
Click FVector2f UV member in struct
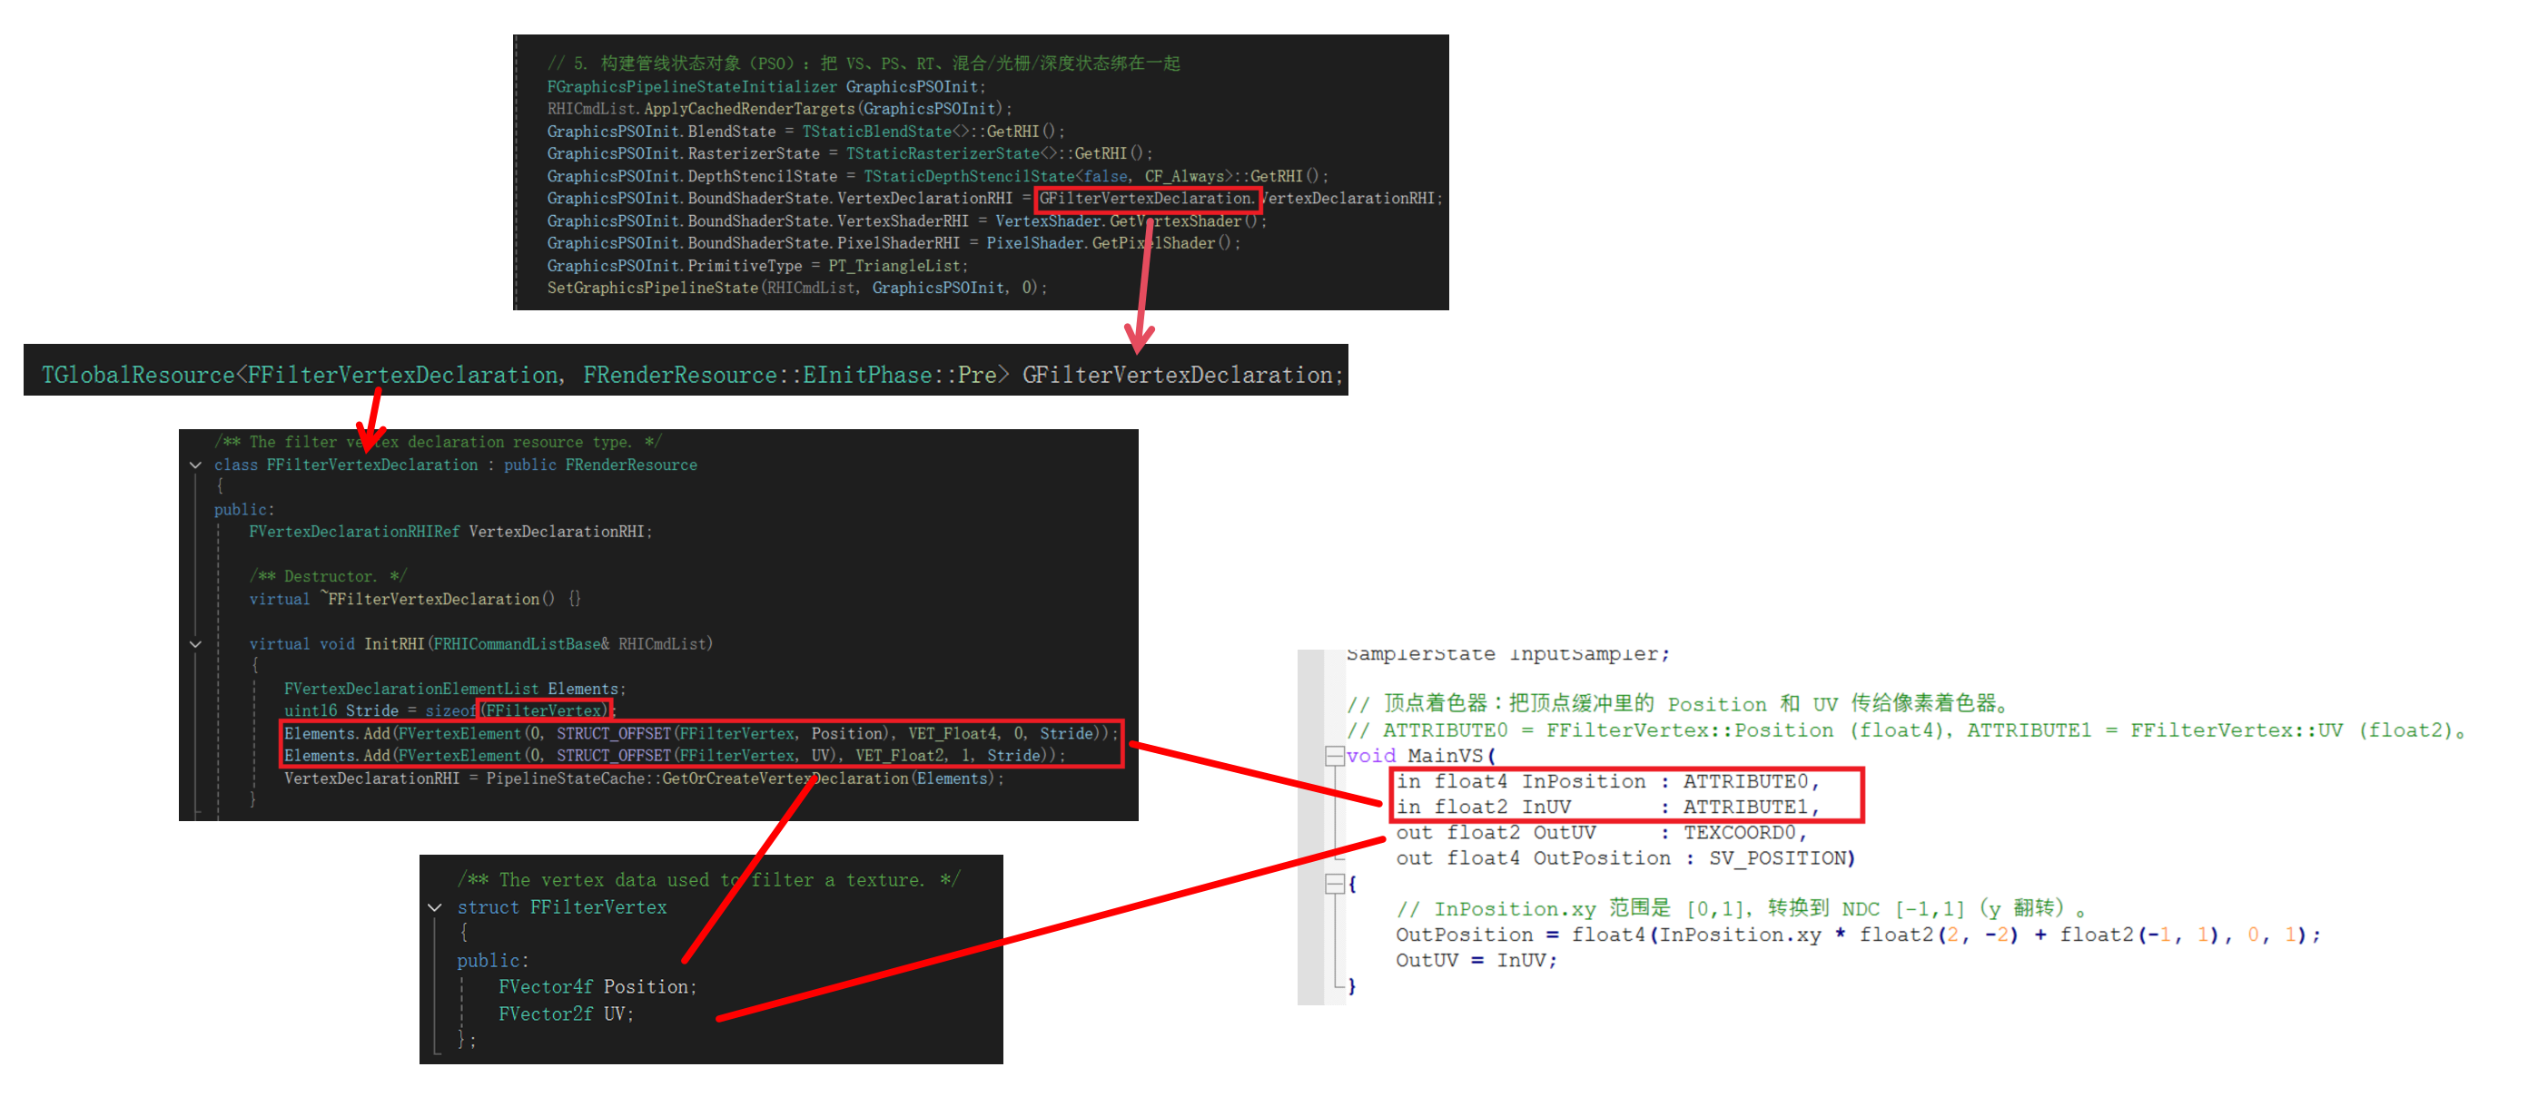tap(566, 1013)
